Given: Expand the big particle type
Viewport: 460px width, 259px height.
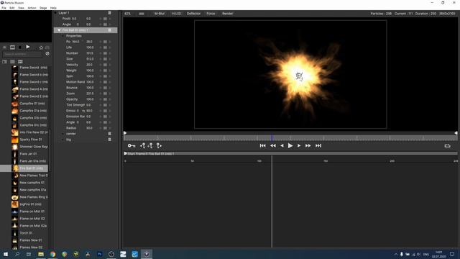Looking at the screenshot, I should point(63,140).
